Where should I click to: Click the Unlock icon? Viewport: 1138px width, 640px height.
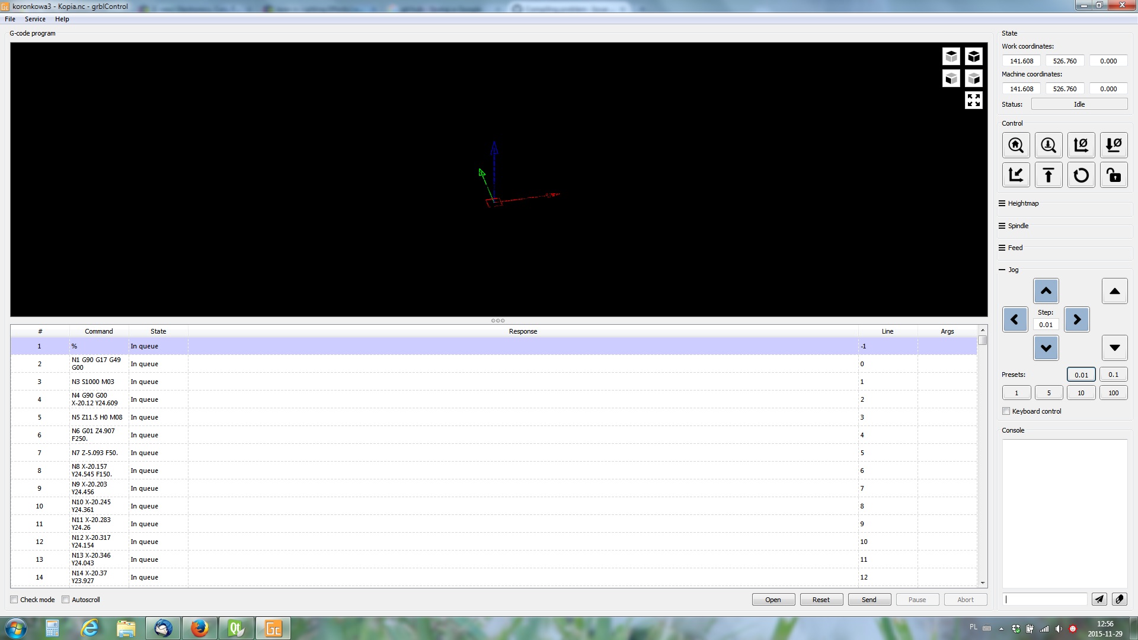pos(1114,175)
